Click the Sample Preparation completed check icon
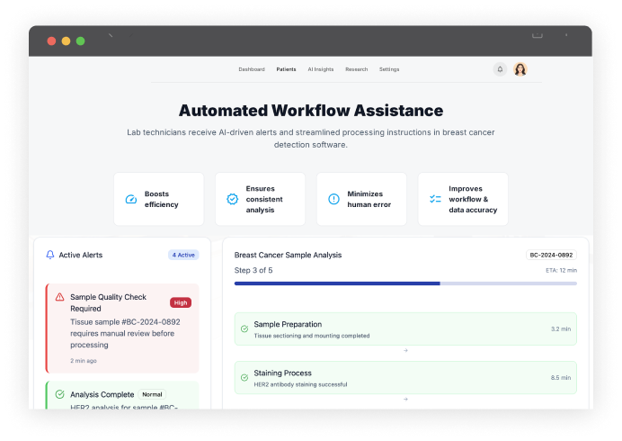The width and height of the screenshot is (622, 441). click(x=244, y=328)
